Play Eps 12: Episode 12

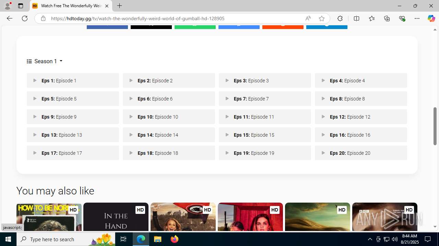click(361, 117)
